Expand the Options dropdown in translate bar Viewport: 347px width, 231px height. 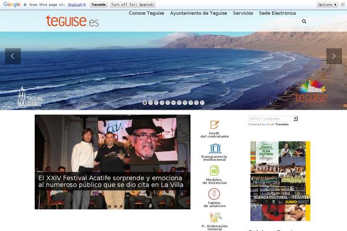[327, 5]
